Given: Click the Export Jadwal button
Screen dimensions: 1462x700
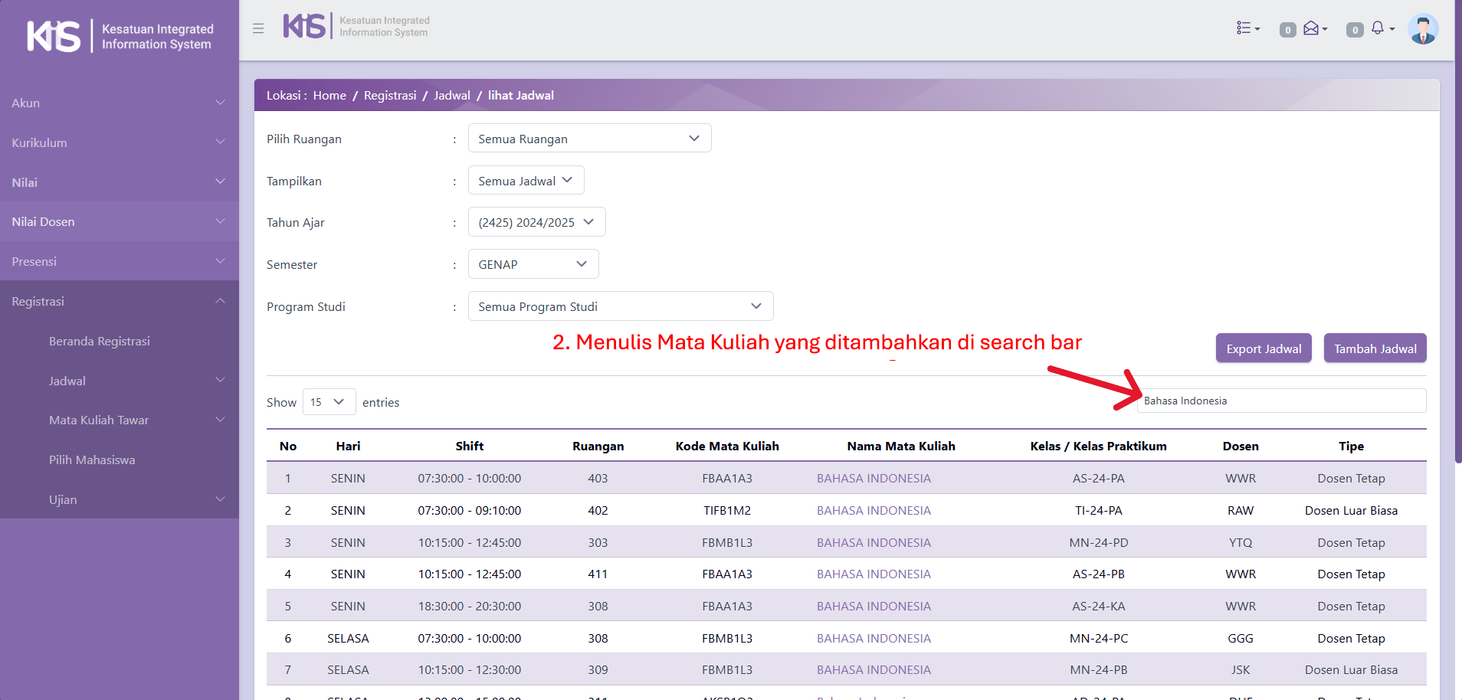Looking at the screenshot, I should tap(1264, 348).
